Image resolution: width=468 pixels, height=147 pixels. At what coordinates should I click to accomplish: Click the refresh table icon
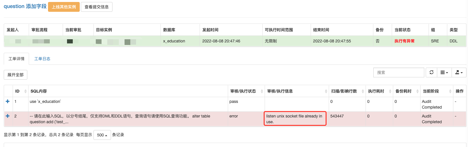point(431,72)
